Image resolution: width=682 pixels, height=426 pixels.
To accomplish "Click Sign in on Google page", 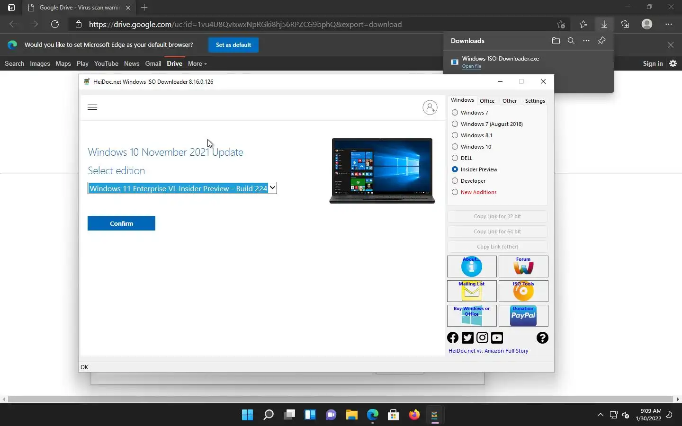I will click(x=653, y=63).
